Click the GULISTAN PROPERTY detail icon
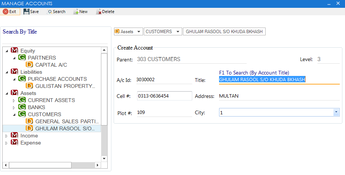Image resolution: width=345 pixels, height=175 pixels. (x=29, y=86)
